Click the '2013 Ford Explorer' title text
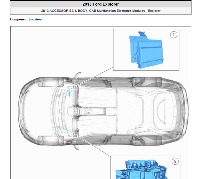Screen dimensions: 197x179 click(101, 4)
